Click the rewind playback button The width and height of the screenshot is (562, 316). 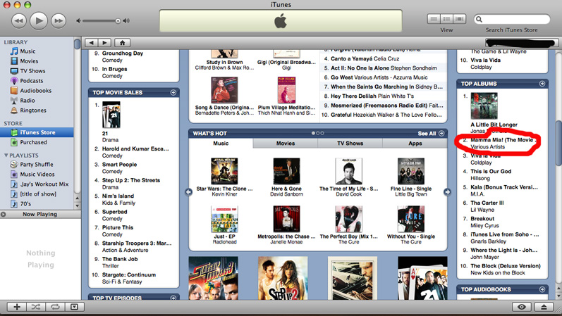coord(18,20)
